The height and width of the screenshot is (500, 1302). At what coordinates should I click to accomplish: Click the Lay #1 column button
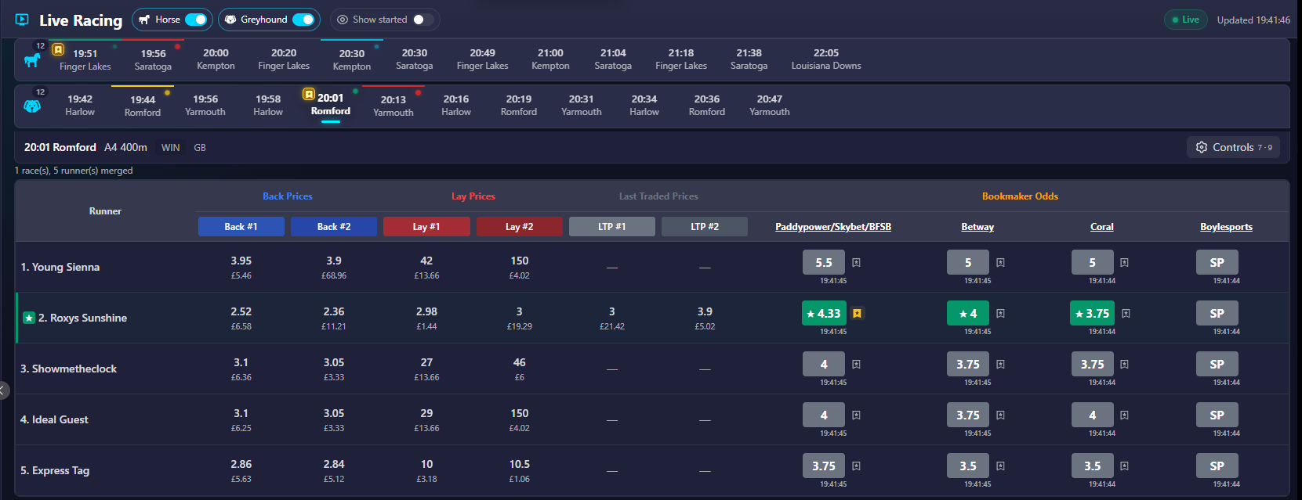426,226
